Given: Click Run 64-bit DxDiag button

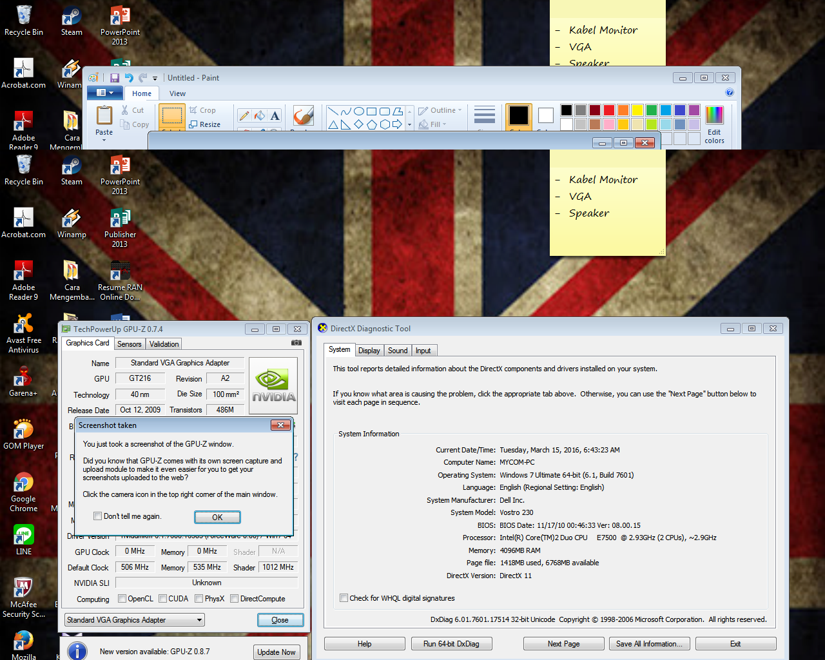Looking at the screenshot, I should coord(451,643).
